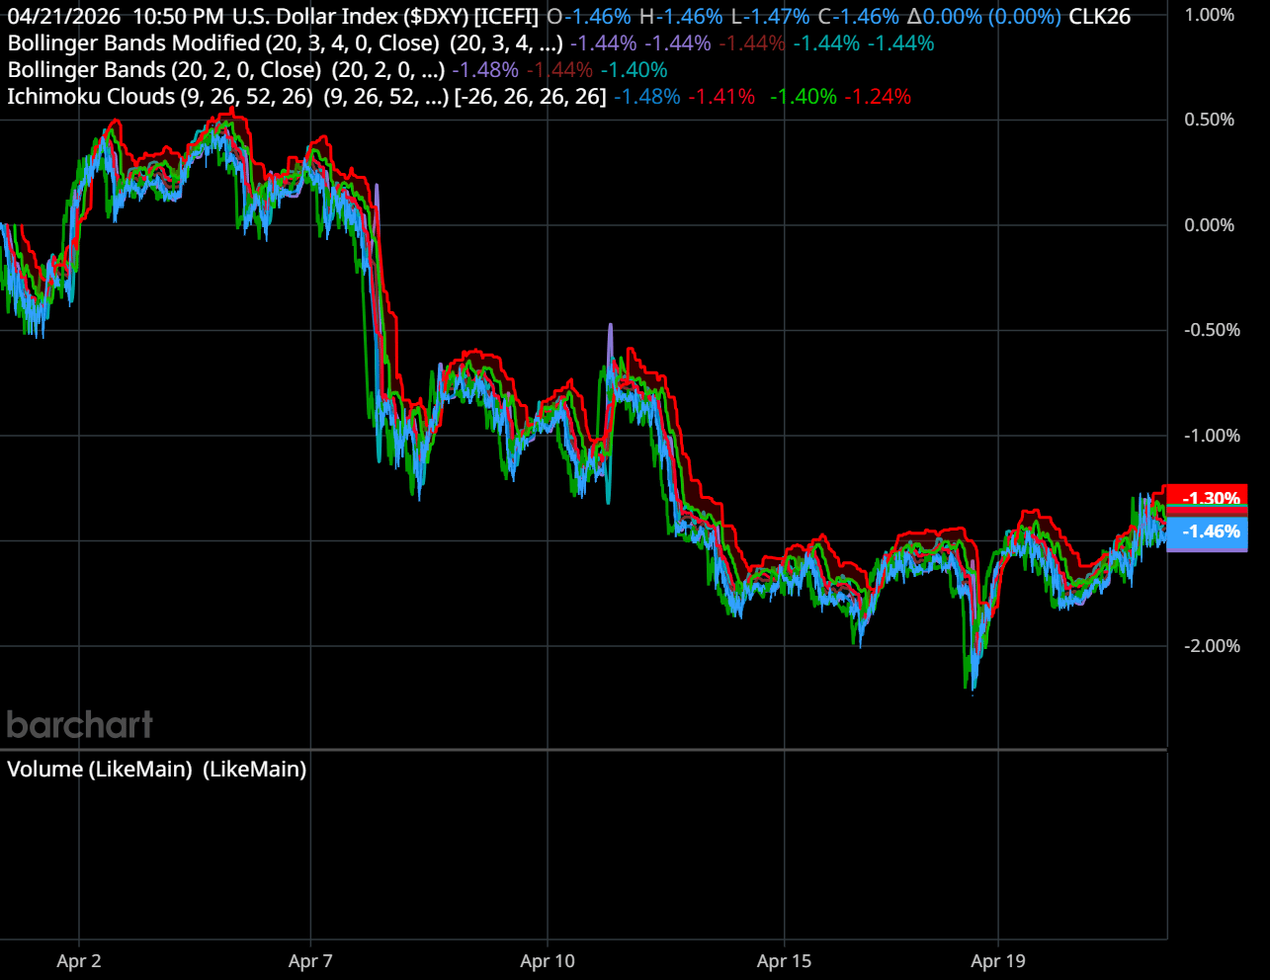Click the barchart logo watermark

pyautogui.click(x=80, y=725)
